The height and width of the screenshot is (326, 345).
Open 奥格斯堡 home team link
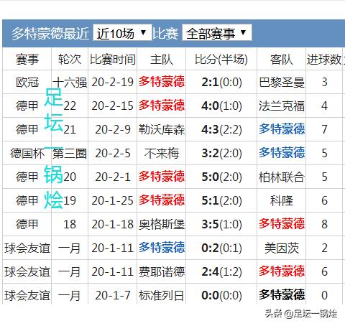click(162, 224)
